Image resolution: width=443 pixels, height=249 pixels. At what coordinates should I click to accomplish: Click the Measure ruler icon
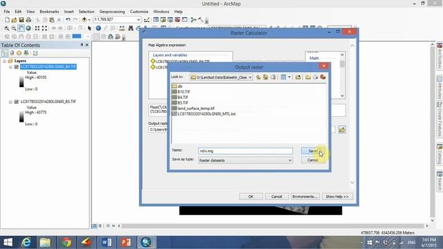122,28
